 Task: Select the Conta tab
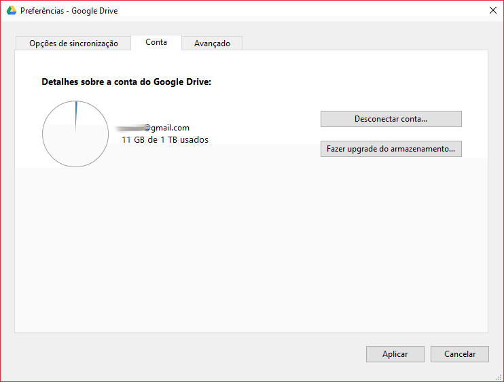point(156,42)
